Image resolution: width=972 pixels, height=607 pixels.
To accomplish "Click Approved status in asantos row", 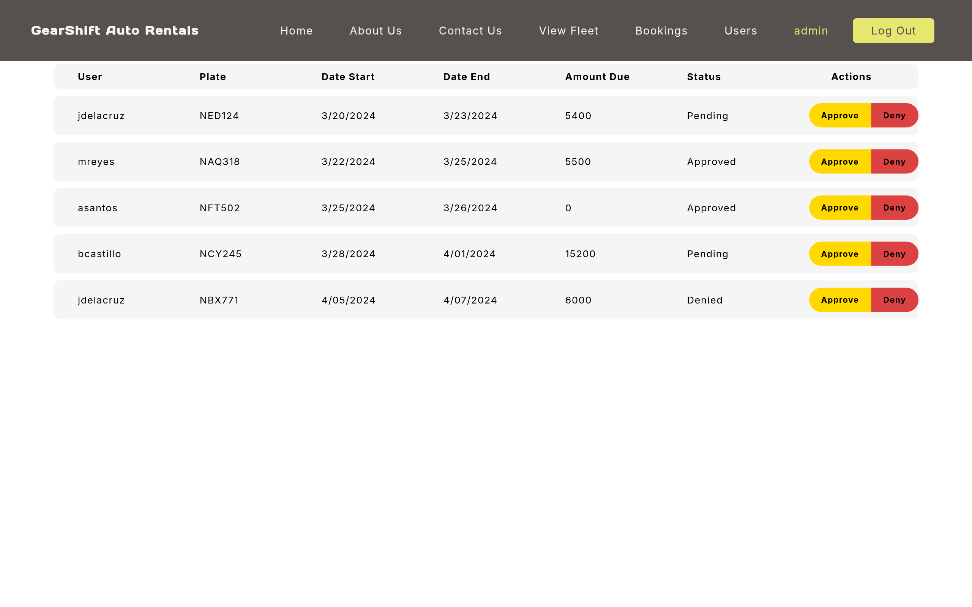I will (x=711, y=208).
